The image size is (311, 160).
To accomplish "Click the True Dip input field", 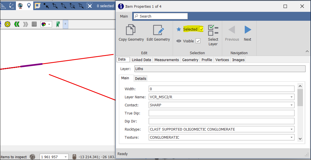I will coord(221,113).
